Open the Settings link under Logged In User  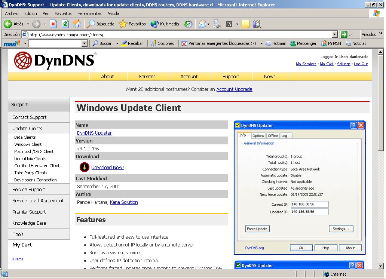click(344, 64)
